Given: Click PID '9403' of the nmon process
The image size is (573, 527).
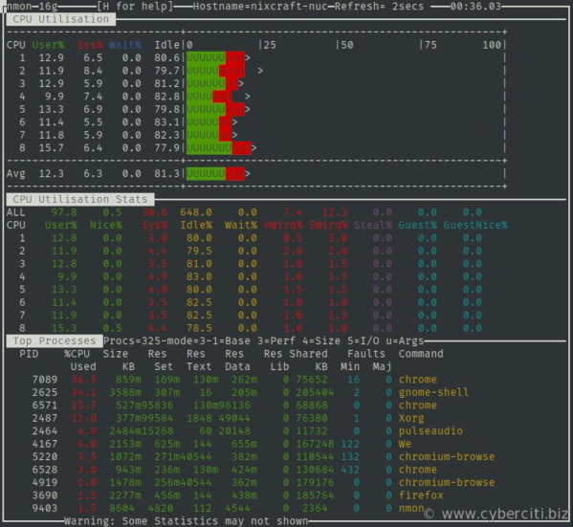Looking at the screenshot, I should tap(45, 508).
